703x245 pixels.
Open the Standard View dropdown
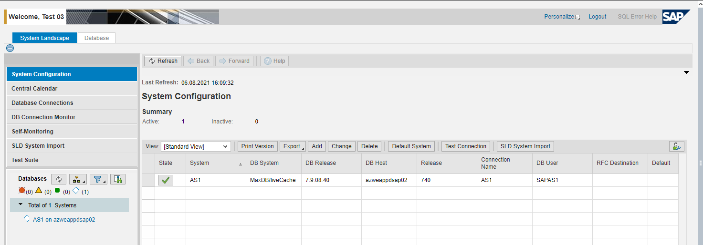point(196,146)
